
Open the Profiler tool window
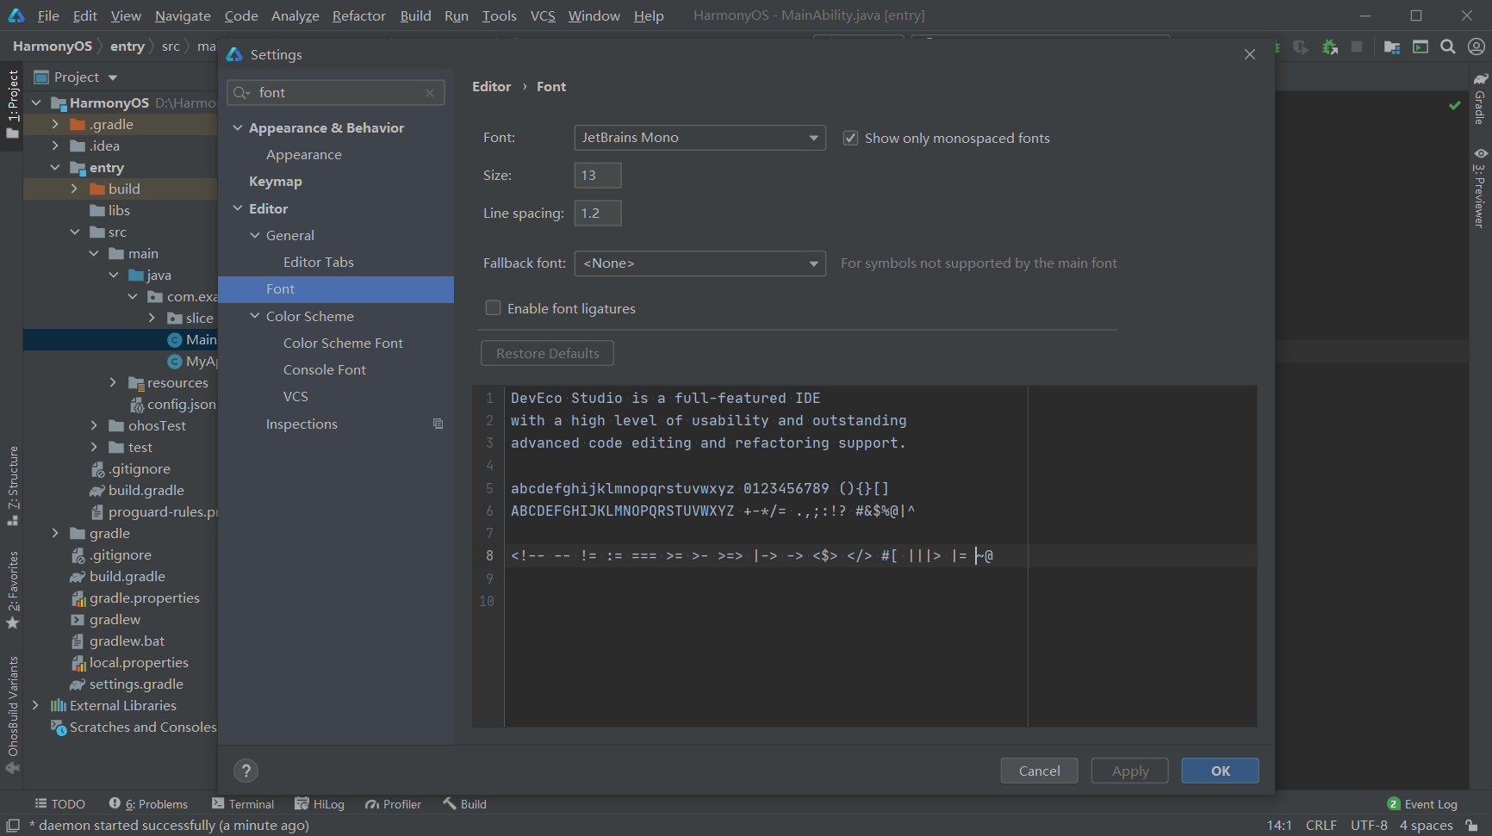(x=393, y=804)
